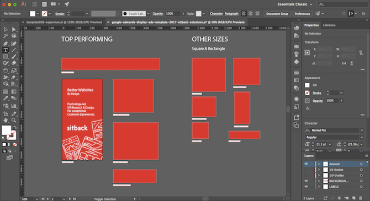Expand the LABELS layer chevron
The width and height of the screenshot is (370, 201).
[x=319, y=187]
